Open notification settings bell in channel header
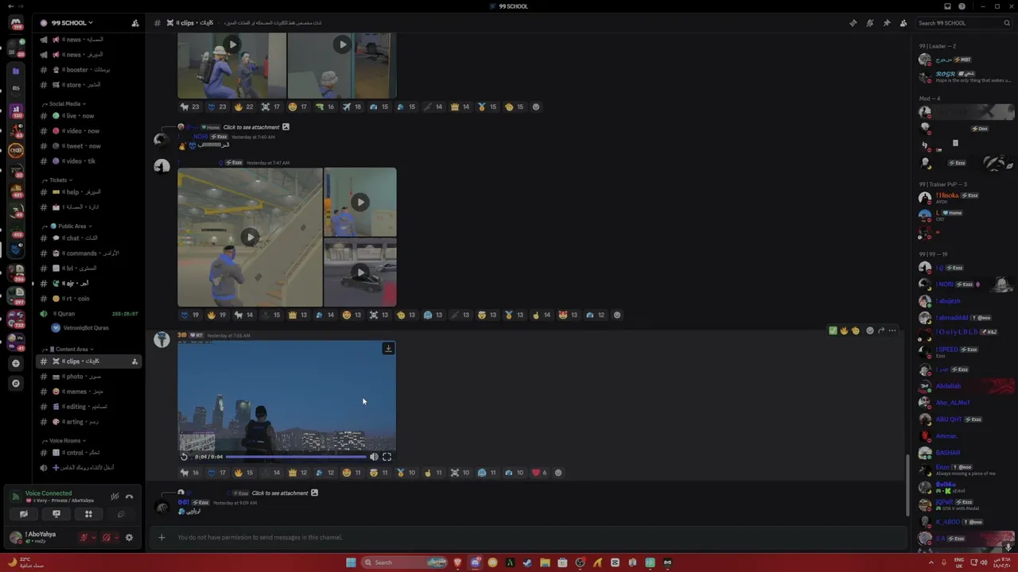The height and width of the screenshot is (572, 1018). point(870,23)
